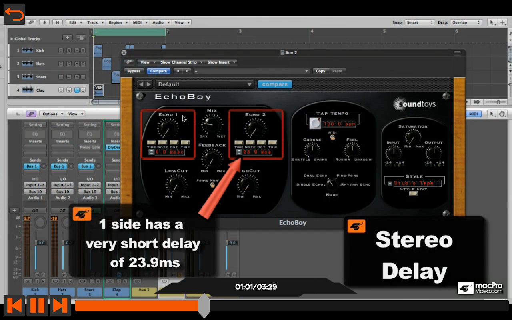Open the Arrange View menu
The width and height of the screenshot is (512, 320).
click(x=182, y=22)
